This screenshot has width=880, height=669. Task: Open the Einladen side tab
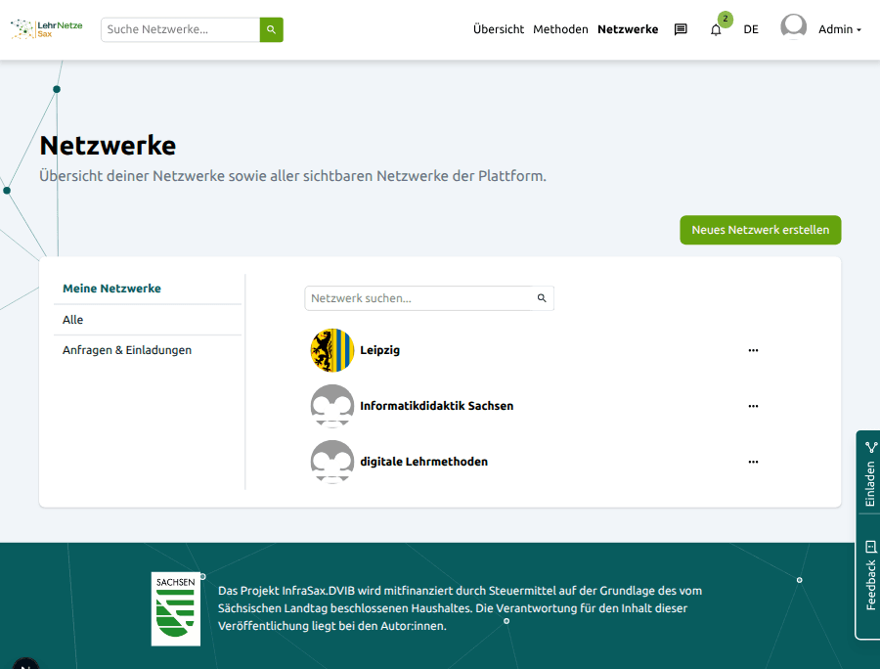coord(869,473)
